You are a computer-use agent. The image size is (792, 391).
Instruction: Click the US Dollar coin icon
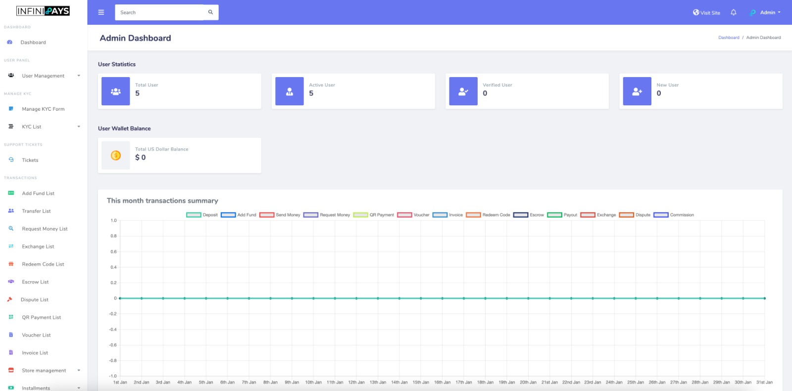(116, 156)
